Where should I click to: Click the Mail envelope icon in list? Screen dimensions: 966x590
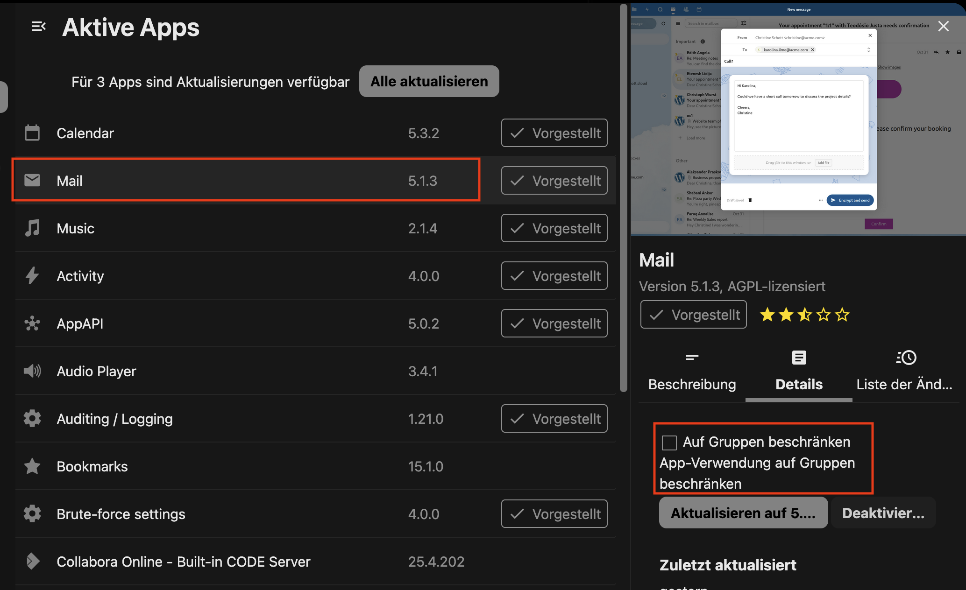tap(32, 180)
